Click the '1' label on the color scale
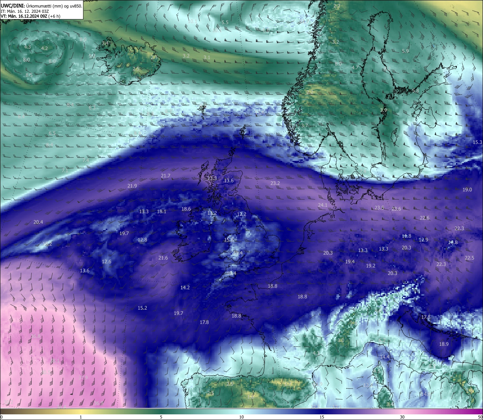483x420 pixels. [81, 417]
